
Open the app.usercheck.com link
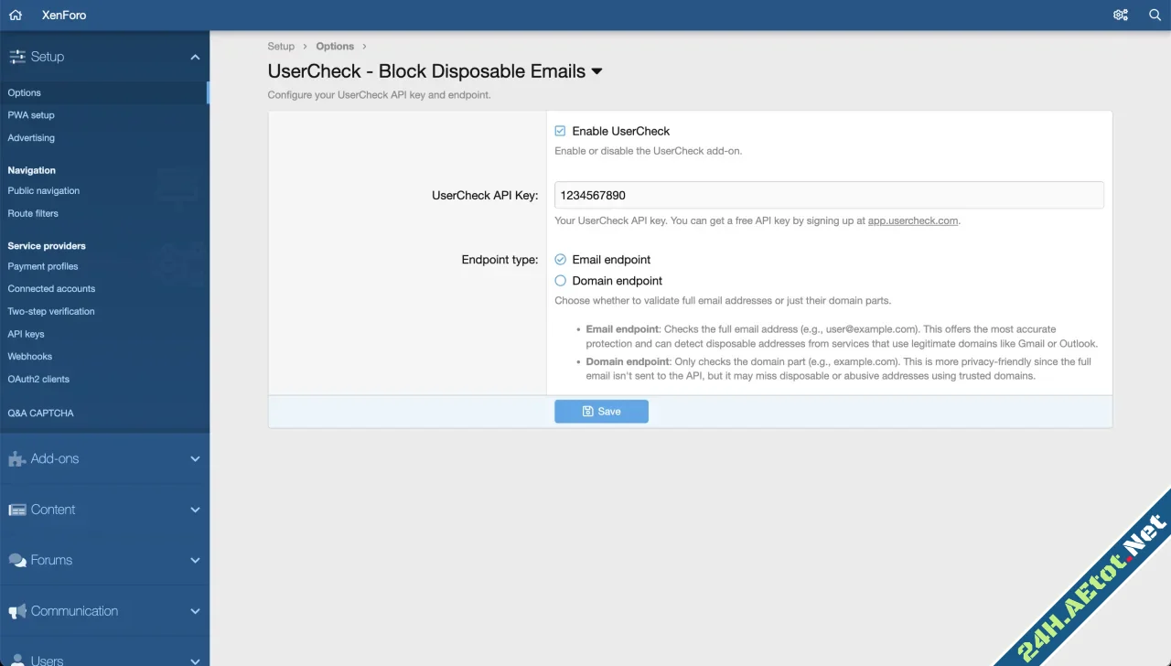912,220
